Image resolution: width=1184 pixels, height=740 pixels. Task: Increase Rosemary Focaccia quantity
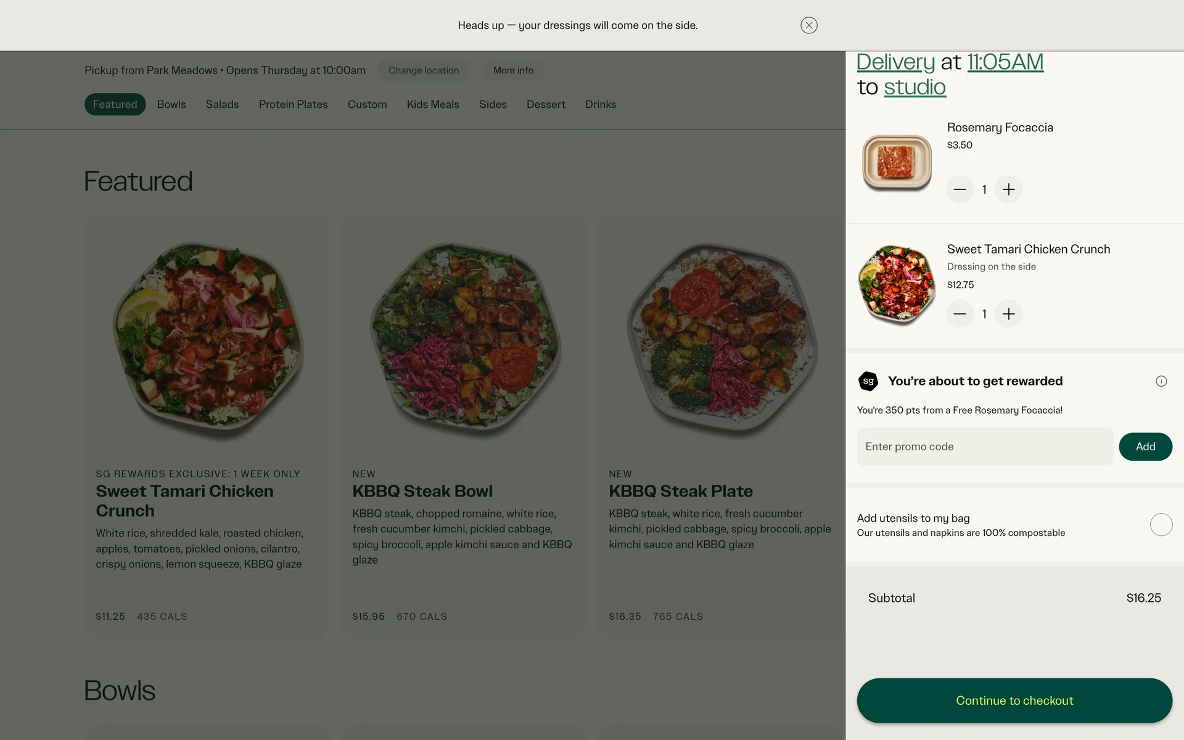click(1008, 189)
